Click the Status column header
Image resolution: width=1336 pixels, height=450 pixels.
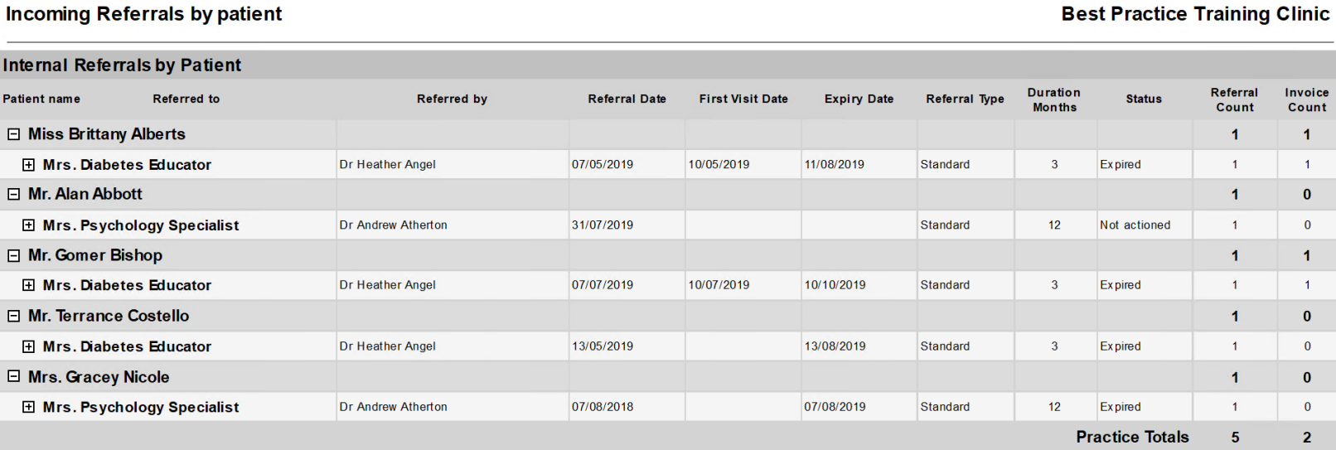tap(1144, 99)
